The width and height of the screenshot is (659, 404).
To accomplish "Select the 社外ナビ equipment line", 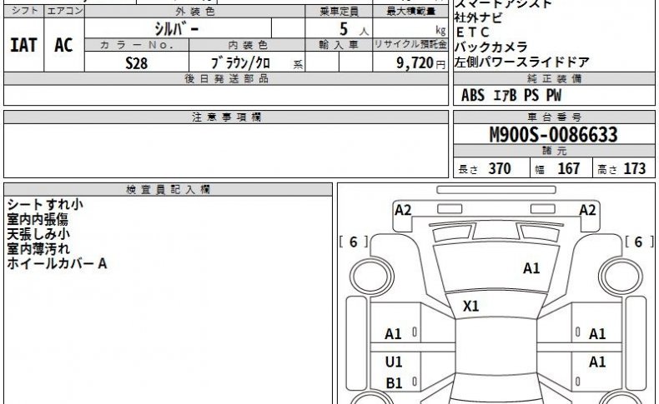I will [x=478, y=17].
